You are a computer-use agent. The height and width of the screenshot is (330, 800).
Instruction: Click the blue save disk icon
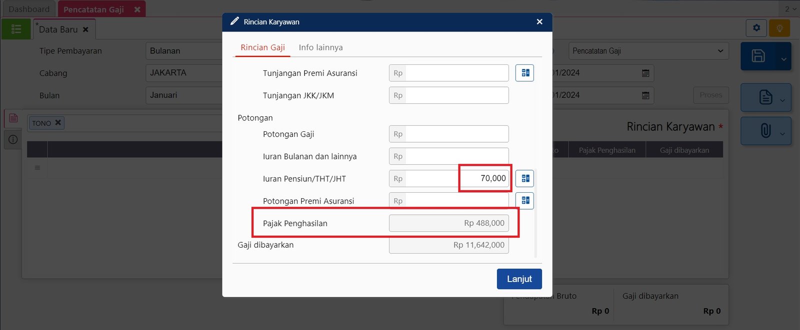[x=758, y=56]
